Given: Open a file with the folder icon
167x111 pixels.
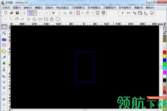Looking at the screenshot, I should (11, 13).
